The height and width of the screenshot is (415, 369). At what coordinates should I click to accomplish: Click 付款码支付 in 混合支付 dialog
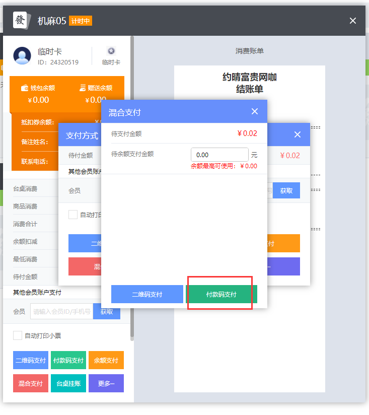(x=222, y=294)
